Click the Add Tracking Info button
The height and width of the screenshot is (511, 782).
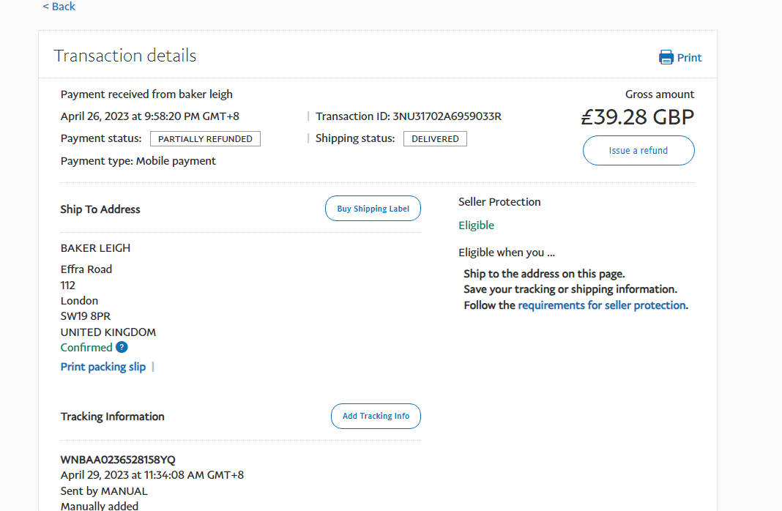click(x=376, y=416)
